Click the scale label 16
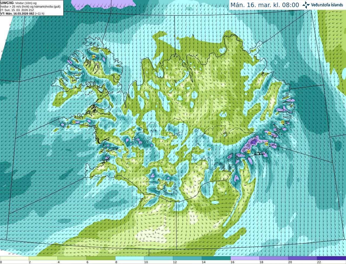Image resolution: width=346 pixels, height=264 pixels. tap(232, 262)
